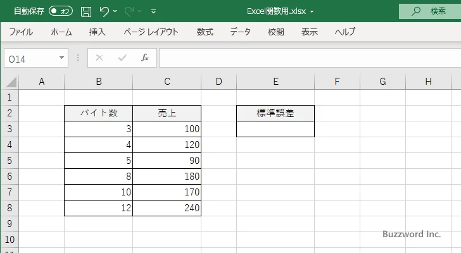Image resolution: width=461 pixels, height=253 pixels.
Task: Select row 8 header
Action: (9, 208)
